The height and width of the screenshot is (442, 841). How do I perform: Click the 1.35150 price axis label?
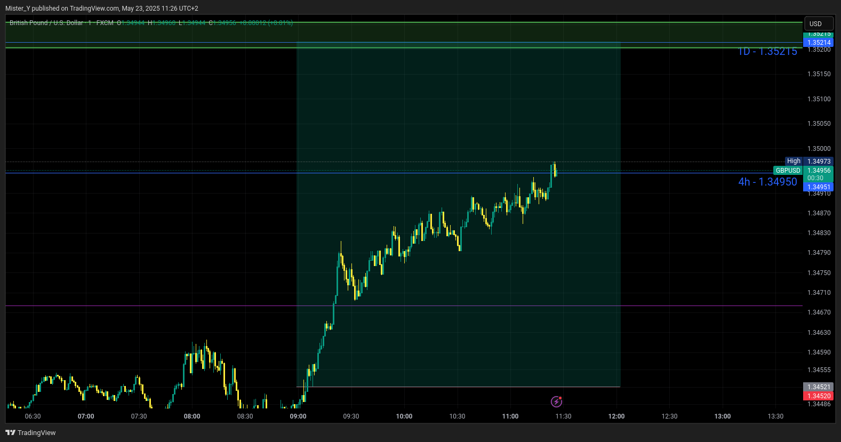[819, 74]
